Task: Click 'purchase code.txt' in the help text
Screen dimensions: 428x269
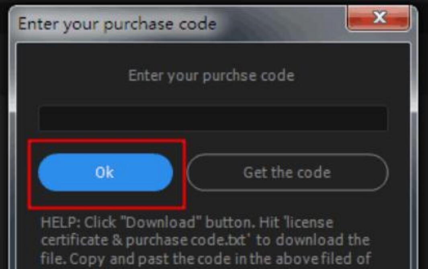Action: 186,240
